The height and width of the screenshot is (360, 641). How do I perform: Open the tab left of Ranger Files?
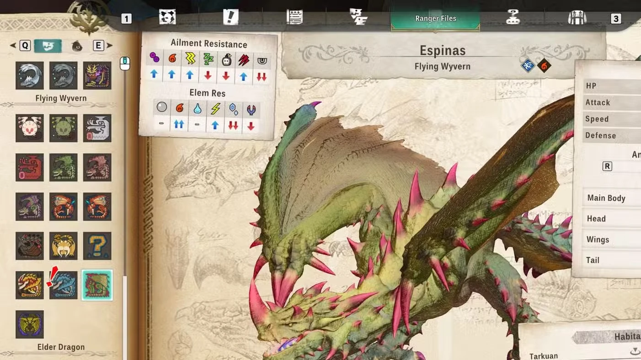point(358,17)
